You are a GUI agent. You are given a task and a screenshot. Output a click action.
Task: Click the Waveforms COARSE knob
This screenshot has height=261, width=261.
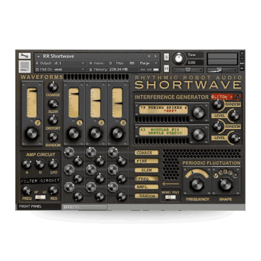[x=53, y=87]
